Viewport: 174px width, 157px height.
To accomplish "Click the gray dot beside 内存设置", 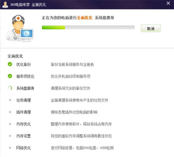I will 10,136.
